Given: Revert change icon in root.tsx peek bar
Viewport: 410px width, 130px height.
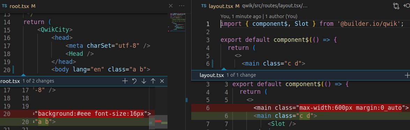Looking at the screenshot, I should tap(134, 81).
